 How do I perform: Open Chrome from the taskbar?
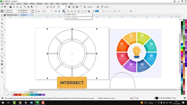point(20,103)
